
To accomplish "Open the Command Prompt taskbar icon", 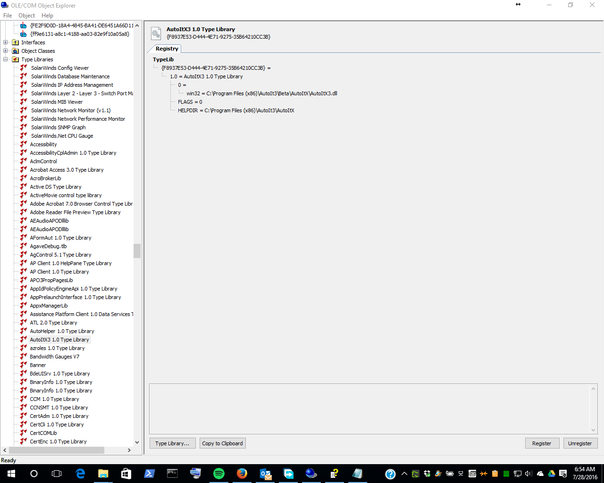I will tap(172, 474).
